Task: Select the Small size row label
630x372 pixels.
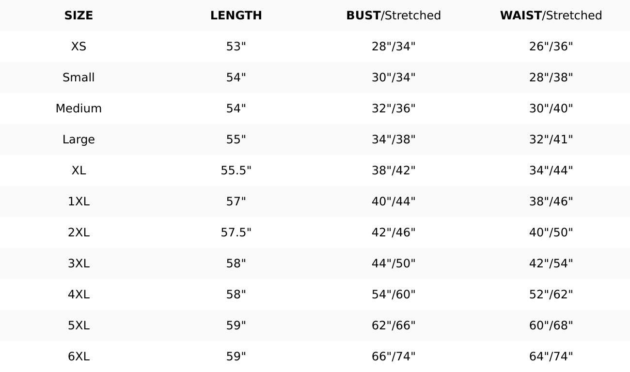Action: pos(79,77)
